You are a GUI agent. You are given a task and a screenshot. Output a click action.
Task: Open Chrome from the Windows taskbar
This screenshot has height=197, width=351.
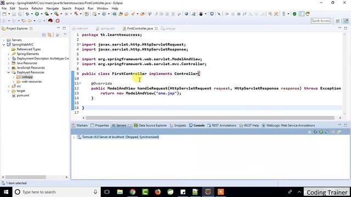[133, 192]
